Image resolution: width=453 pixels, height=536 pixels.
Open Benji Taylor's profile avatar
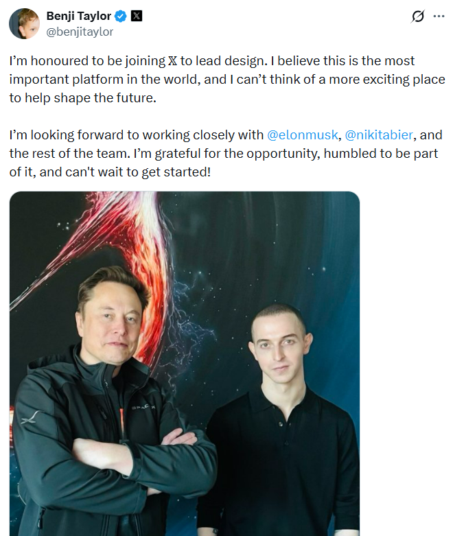tap(23, 23)
